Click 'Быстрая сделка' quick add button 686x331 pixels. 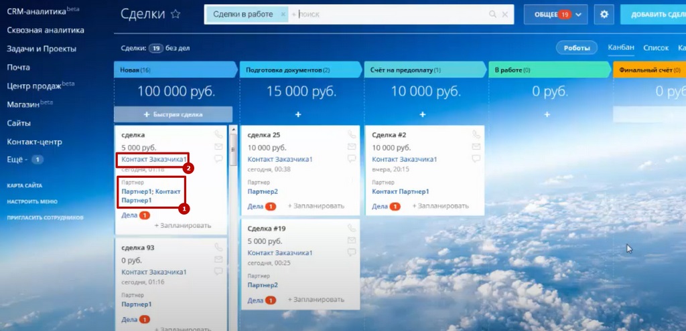point(174,114)
